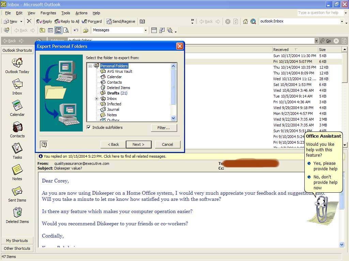Click the Back button in export dialog
Viewport: 349px width, 261px height.
(x=113, y=144)
